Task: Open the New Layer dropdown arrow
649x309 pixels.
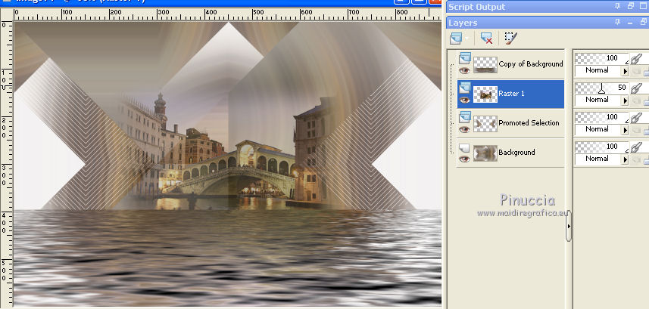Action: point(467,39)
